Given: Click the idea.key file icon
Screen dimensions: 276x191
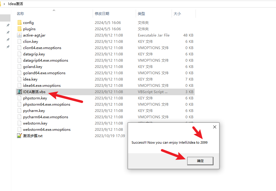Looking at the screenshot, I should pyautogui.click(x=19, y=79).
